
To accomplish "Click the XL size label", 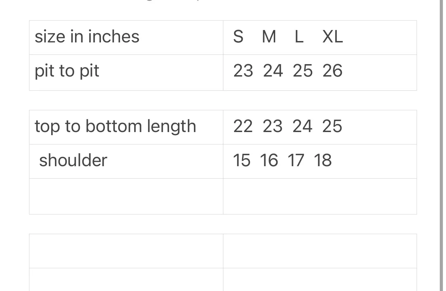I will click(x=333, y=37).
